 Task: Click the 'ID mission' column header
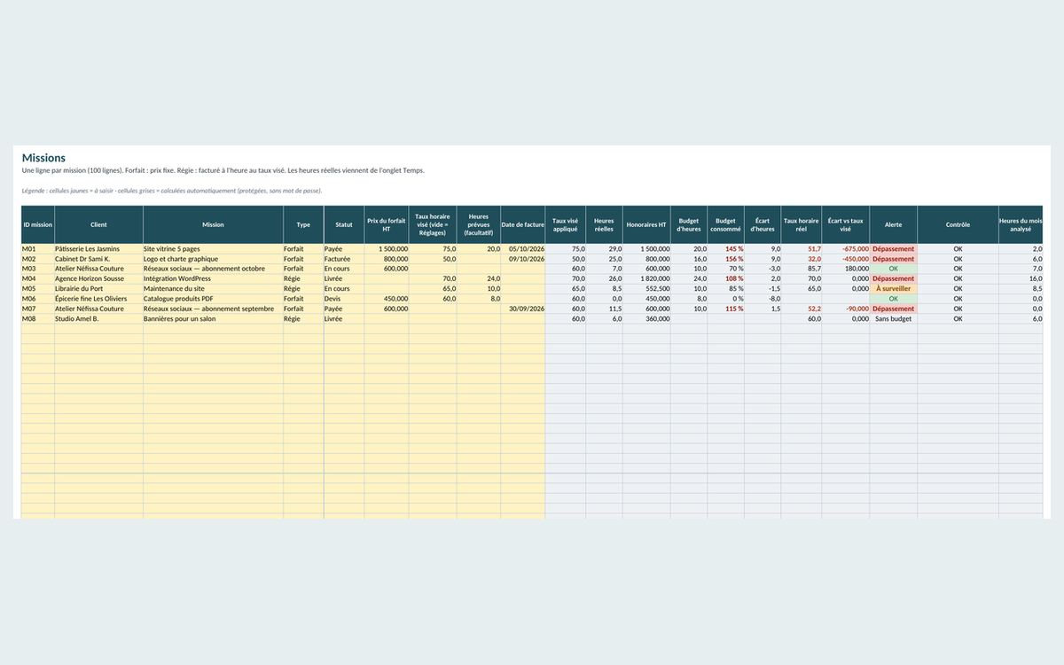pyautogui.click(x=37, y=225)
